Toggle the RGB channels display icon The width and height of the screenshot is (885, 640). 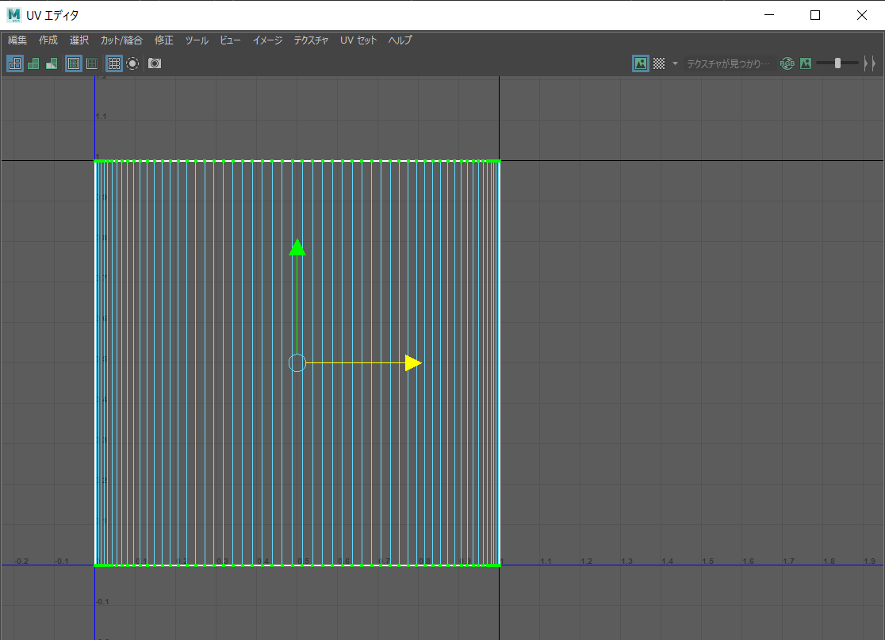point(787,63)
